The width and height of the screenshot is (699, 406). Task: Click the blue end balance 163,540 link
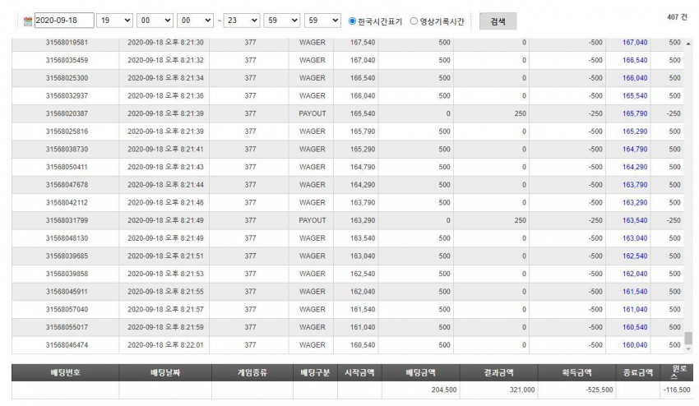[x=635, y=220]
